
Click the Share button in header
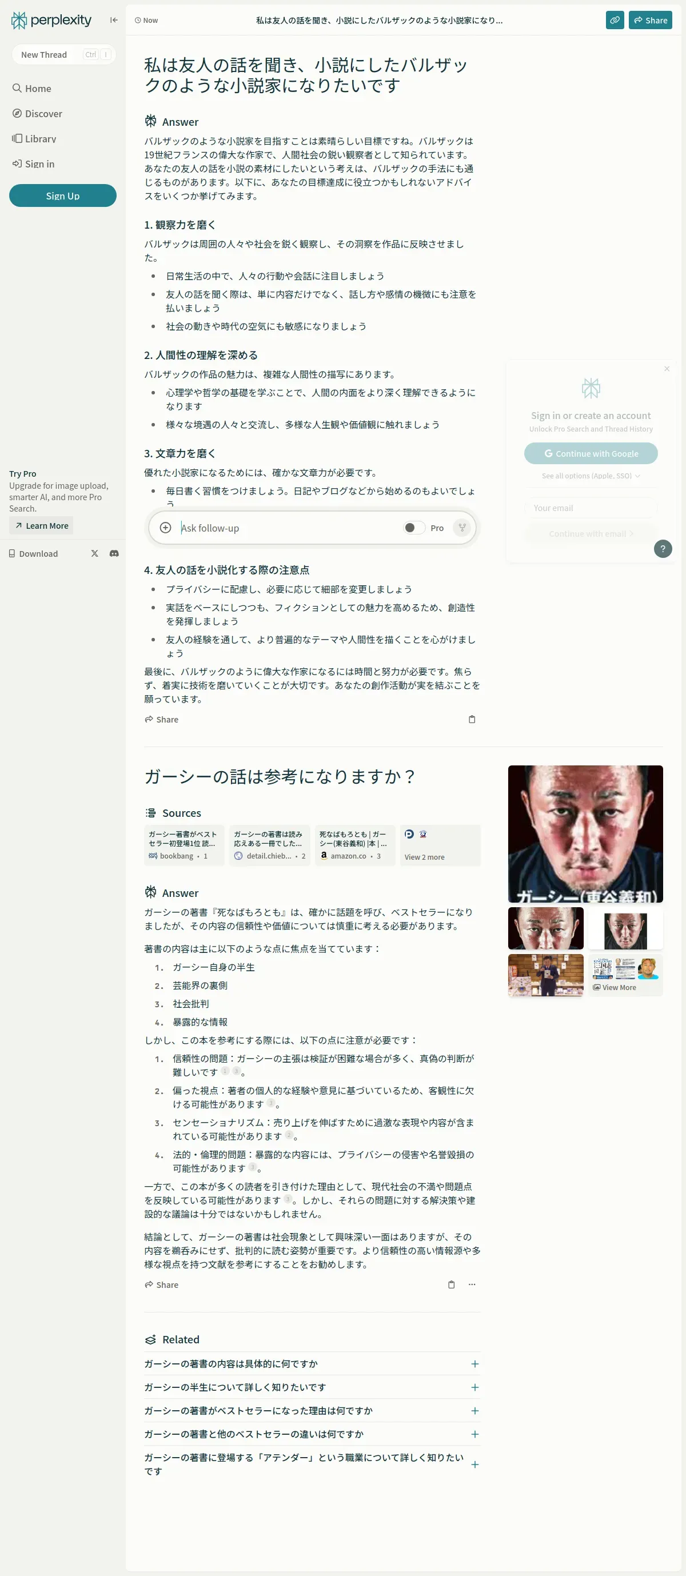650,20
